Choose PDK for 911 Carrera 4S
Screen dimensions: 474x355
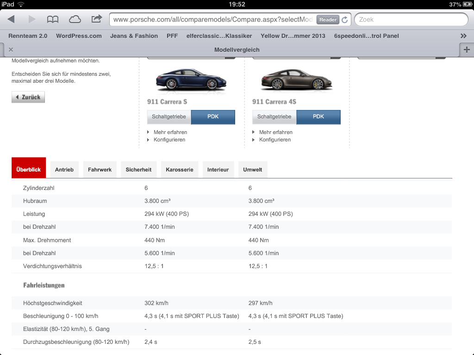pyautogui.click(x=318, y=117)
